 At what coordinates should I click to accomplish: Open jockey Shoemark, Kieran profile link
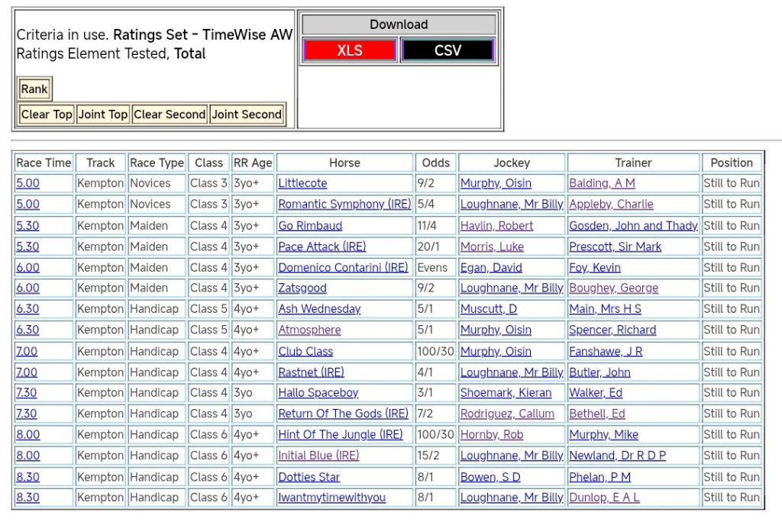(506, 393)
